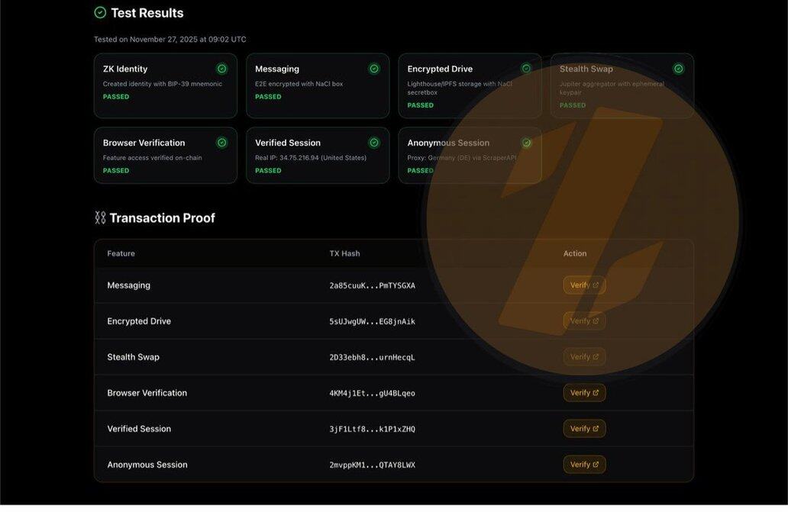Verify the Messaging transaction
788x512 pixels.
click(x=584, y=285)
